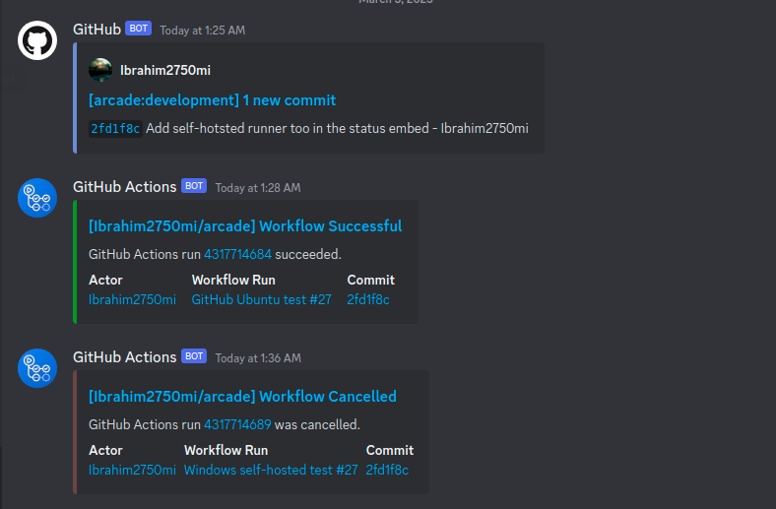Click the BOT badge next to GitHub

click(138, 29)
